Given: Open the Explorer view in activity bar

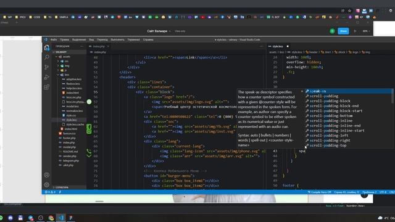Looking at the screenshot, I should (x=47, y=47).
